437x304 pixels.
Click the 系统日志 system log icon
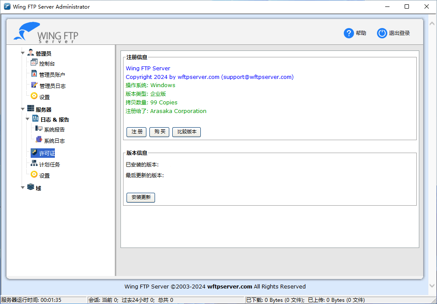[39, 140]
